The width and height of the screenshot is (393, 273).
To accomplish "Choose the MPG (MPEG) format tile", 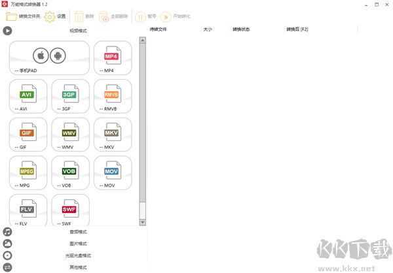I will point(28,173).
